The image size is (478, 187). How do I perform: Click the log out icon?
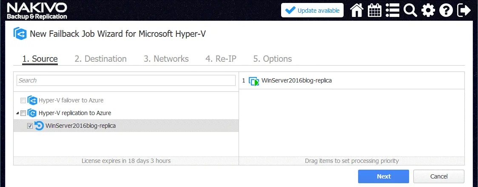pyautogui.click(x=464, y=11)
